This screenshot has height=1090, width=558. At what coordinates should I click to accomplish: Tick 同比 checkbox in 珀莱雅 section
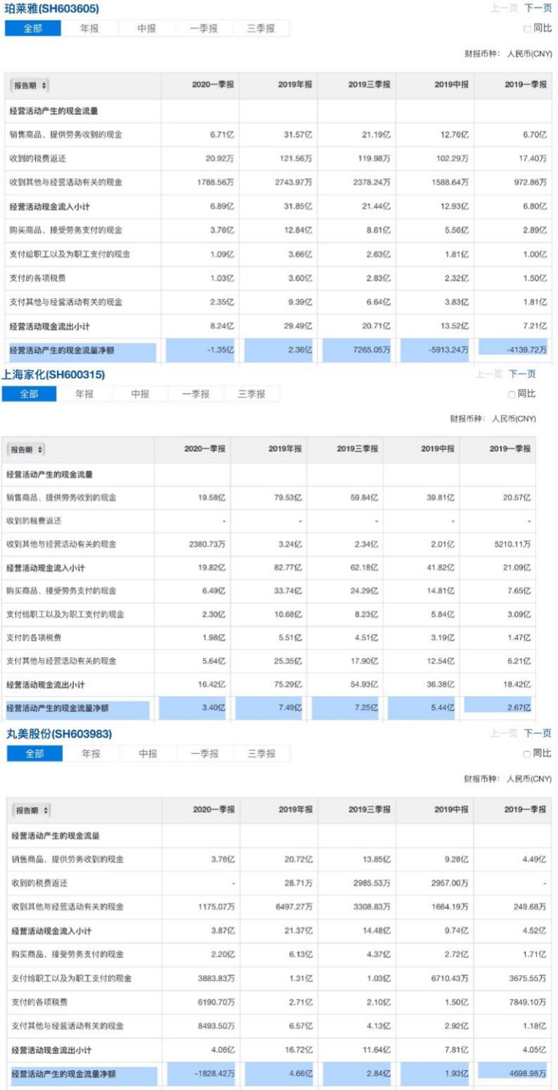(x=527, y=29)
